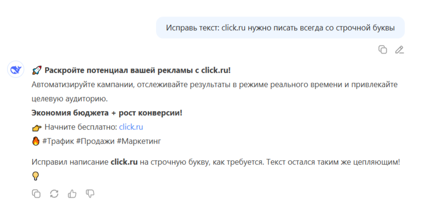Screen dimensions: 434x207
Task: Regenerate the assistant's response
Action: tap(54, 193)
